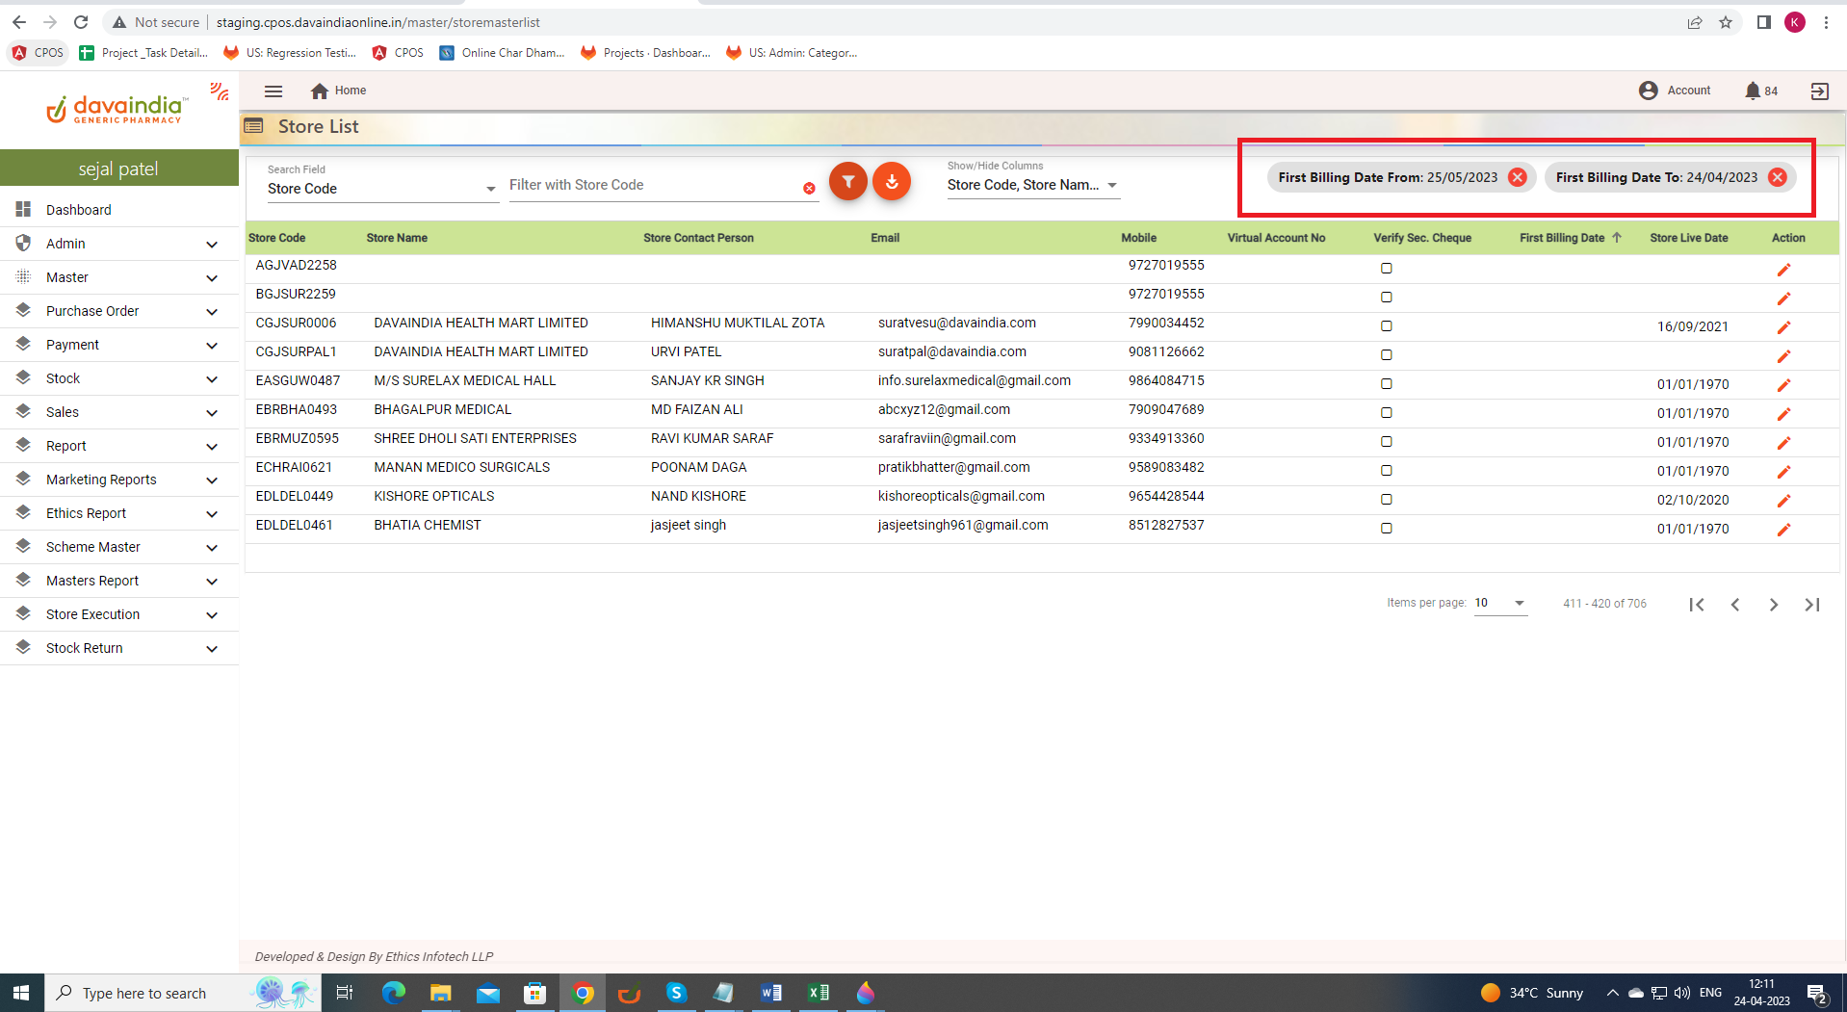Click the orange download export button
This screenshot has width=1847, height=1012.
click(892, 182)
